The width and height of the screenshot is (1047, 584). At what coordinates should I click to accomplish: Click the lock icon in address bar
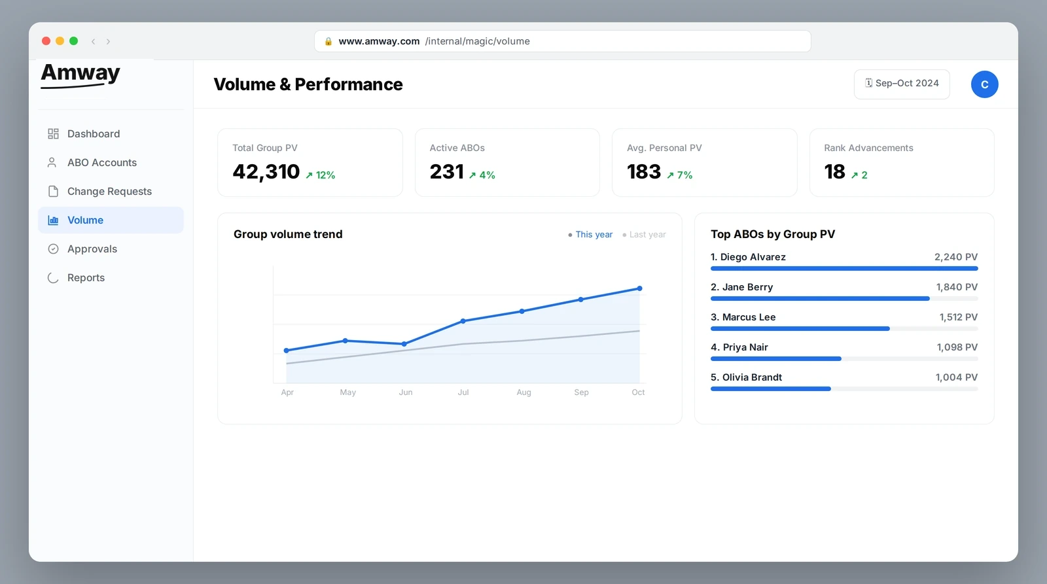(328, 41)
